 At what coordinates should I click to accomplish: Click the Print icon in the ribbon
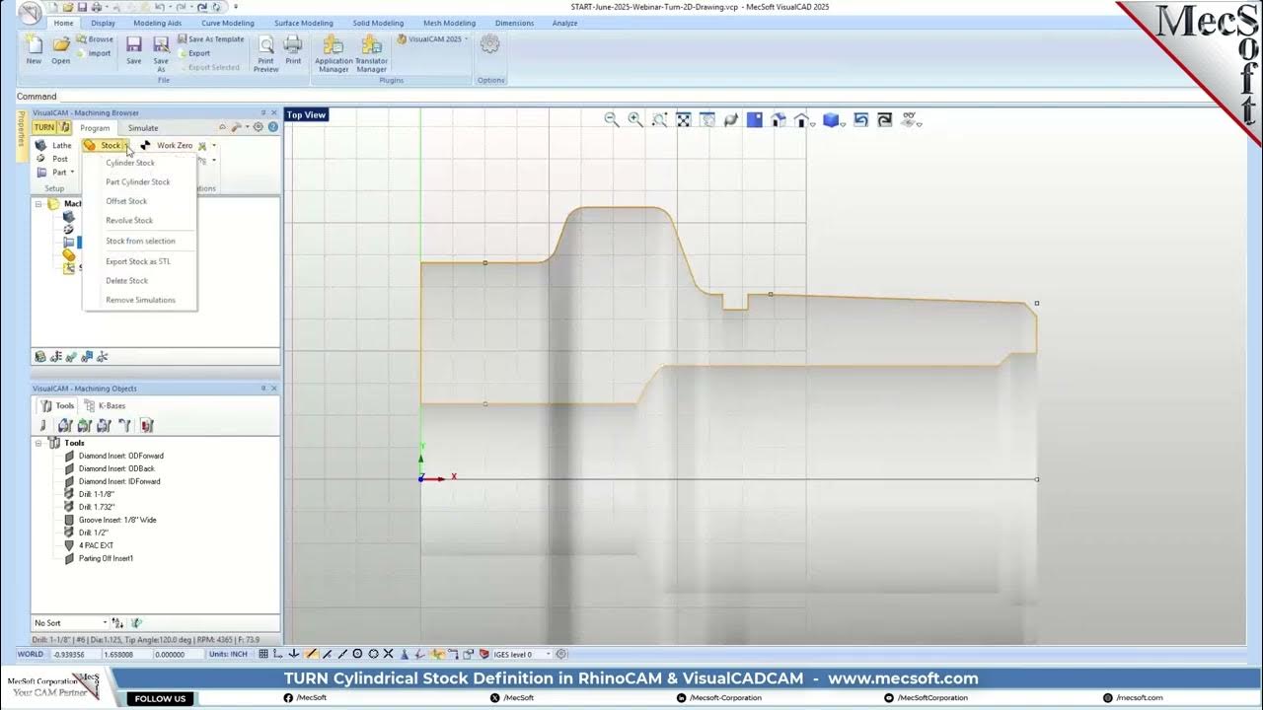pyautogui.click(x=293, y=49)
